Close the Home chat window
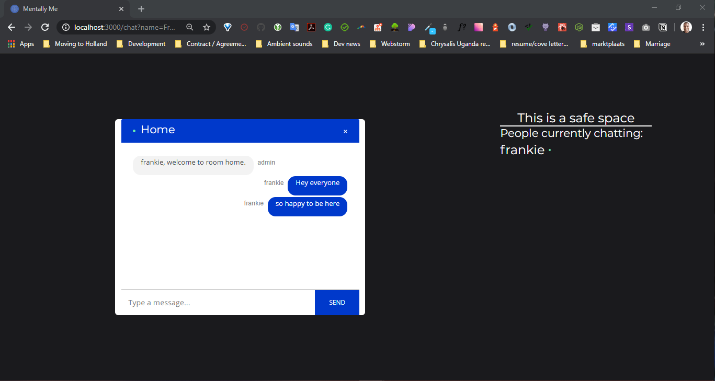 345,131
